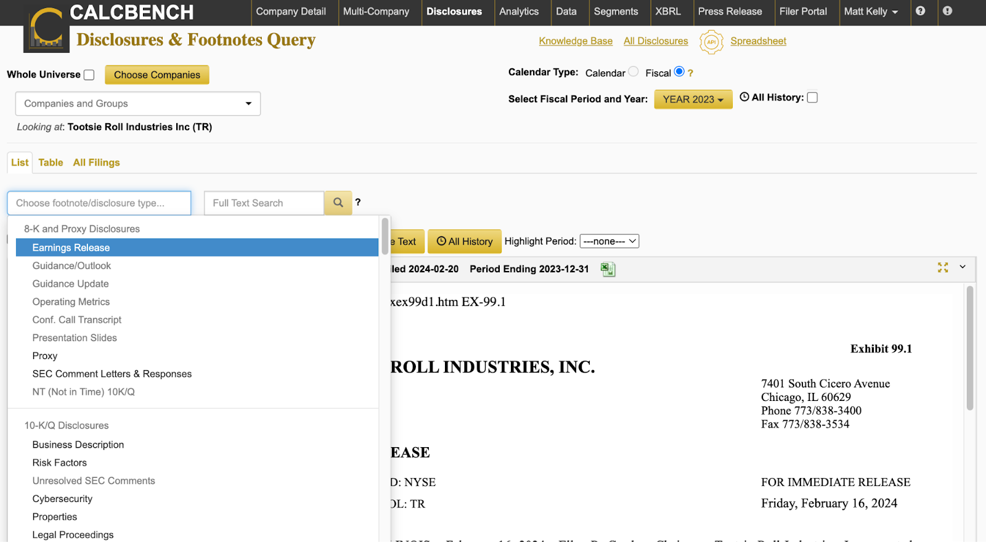
Task: Open the alert exclamation icon in top bar
Action: [947, 11]
